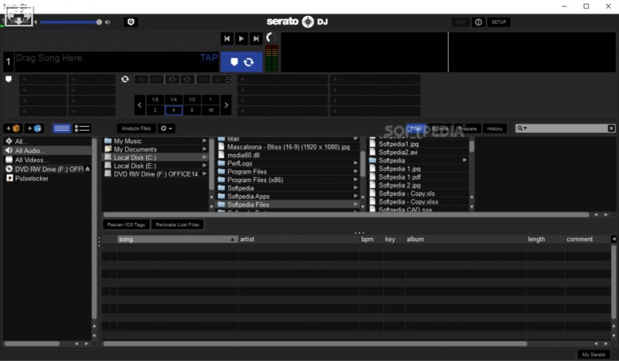Add a new smart crate with blue icon

click(34, 128)
